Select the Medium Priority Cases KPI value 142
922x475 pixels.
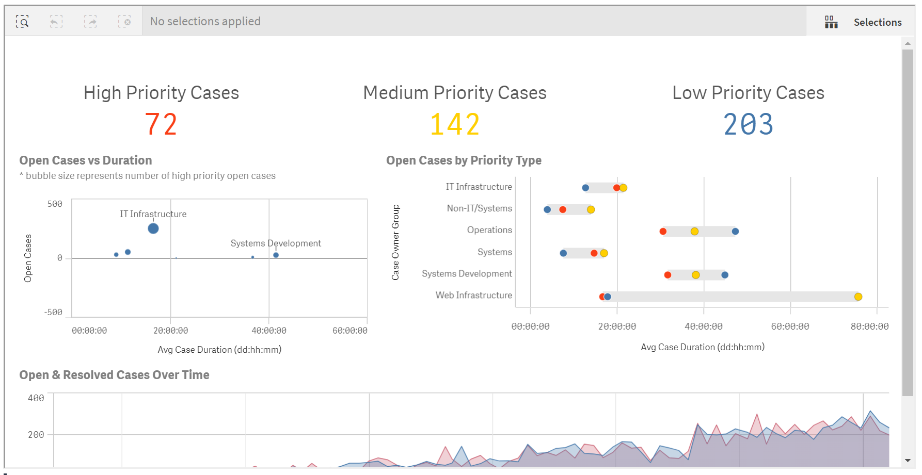[454, 123]
